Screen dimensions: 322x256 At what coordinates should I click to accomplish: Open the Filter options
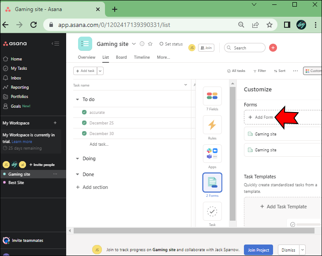(259, 71)
